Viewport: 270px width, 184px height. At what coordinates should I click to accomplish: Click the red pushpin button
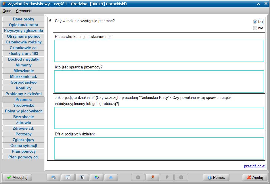click(x=152, y=177)
